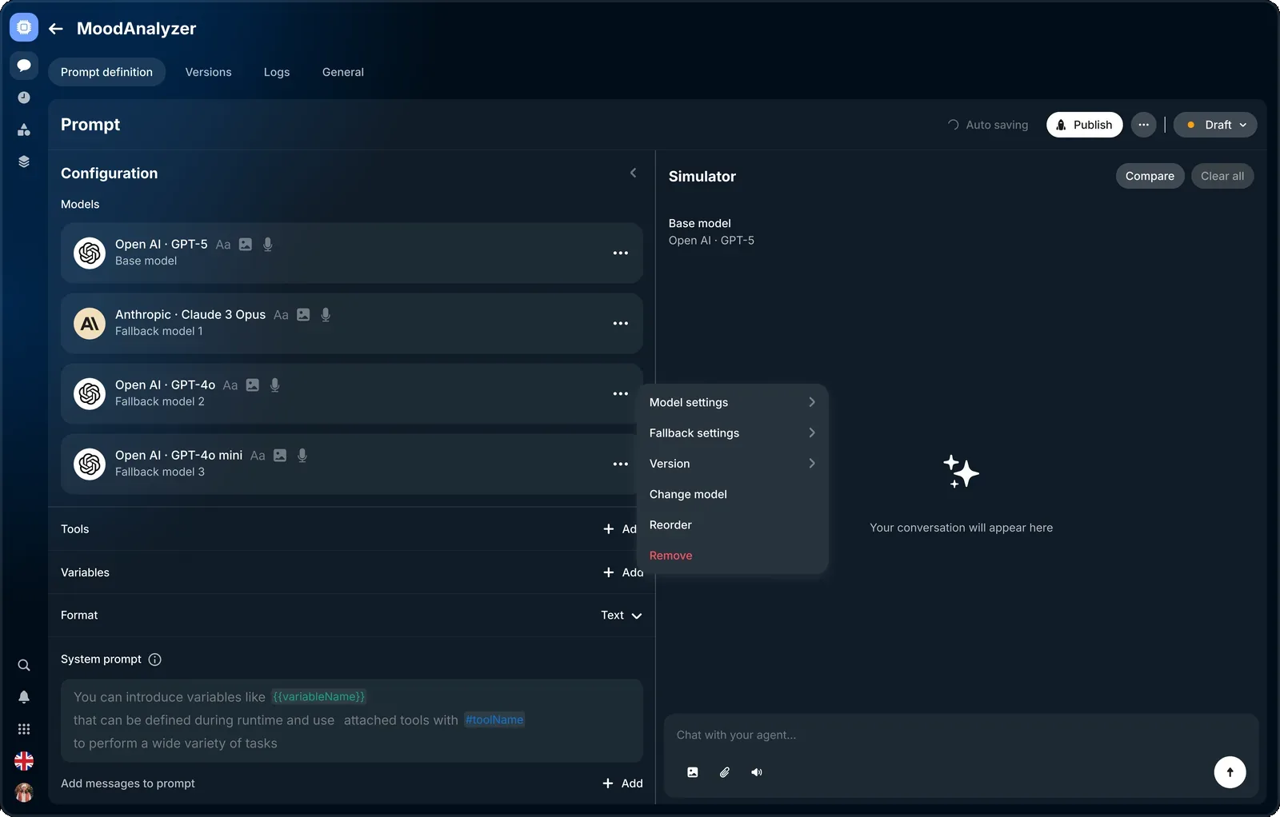Image resolution: width=1280 pixels, height=817 pixels.
Task: Remove the model via the context menu
Action: point(732,556)
